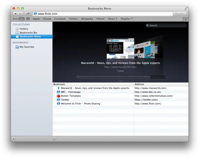Open Top Sites grid icon
Screen dimensions: 199x157
(x=28, y=19)
